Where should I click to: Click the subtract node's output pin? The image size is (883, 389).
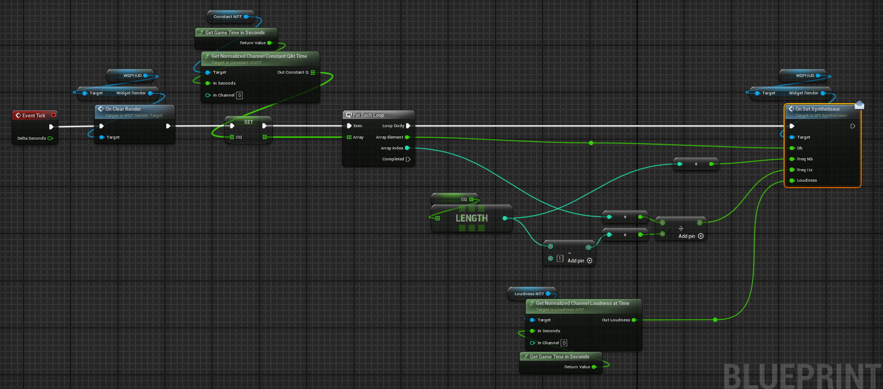588,247
